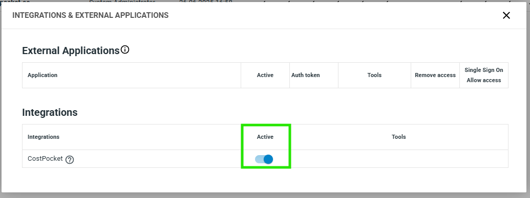The height and width of the screenshot is (198, 530).
Task: Click the Single Sign On Allow access header
Action: tap(484, 75)
